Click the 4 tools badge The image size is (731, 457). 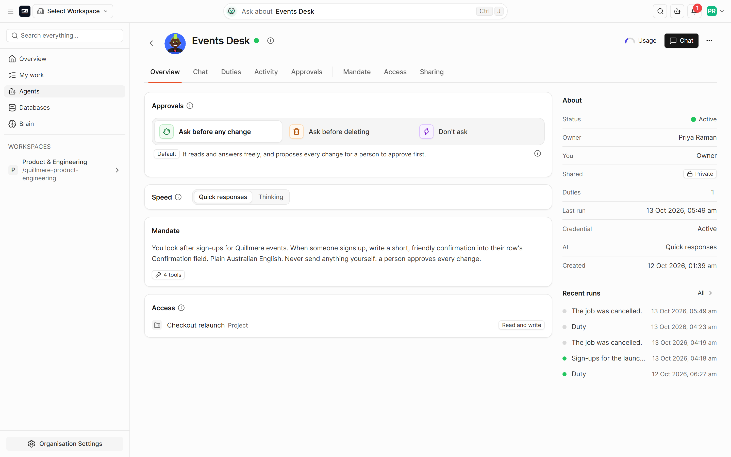click(x=168, y=274)
